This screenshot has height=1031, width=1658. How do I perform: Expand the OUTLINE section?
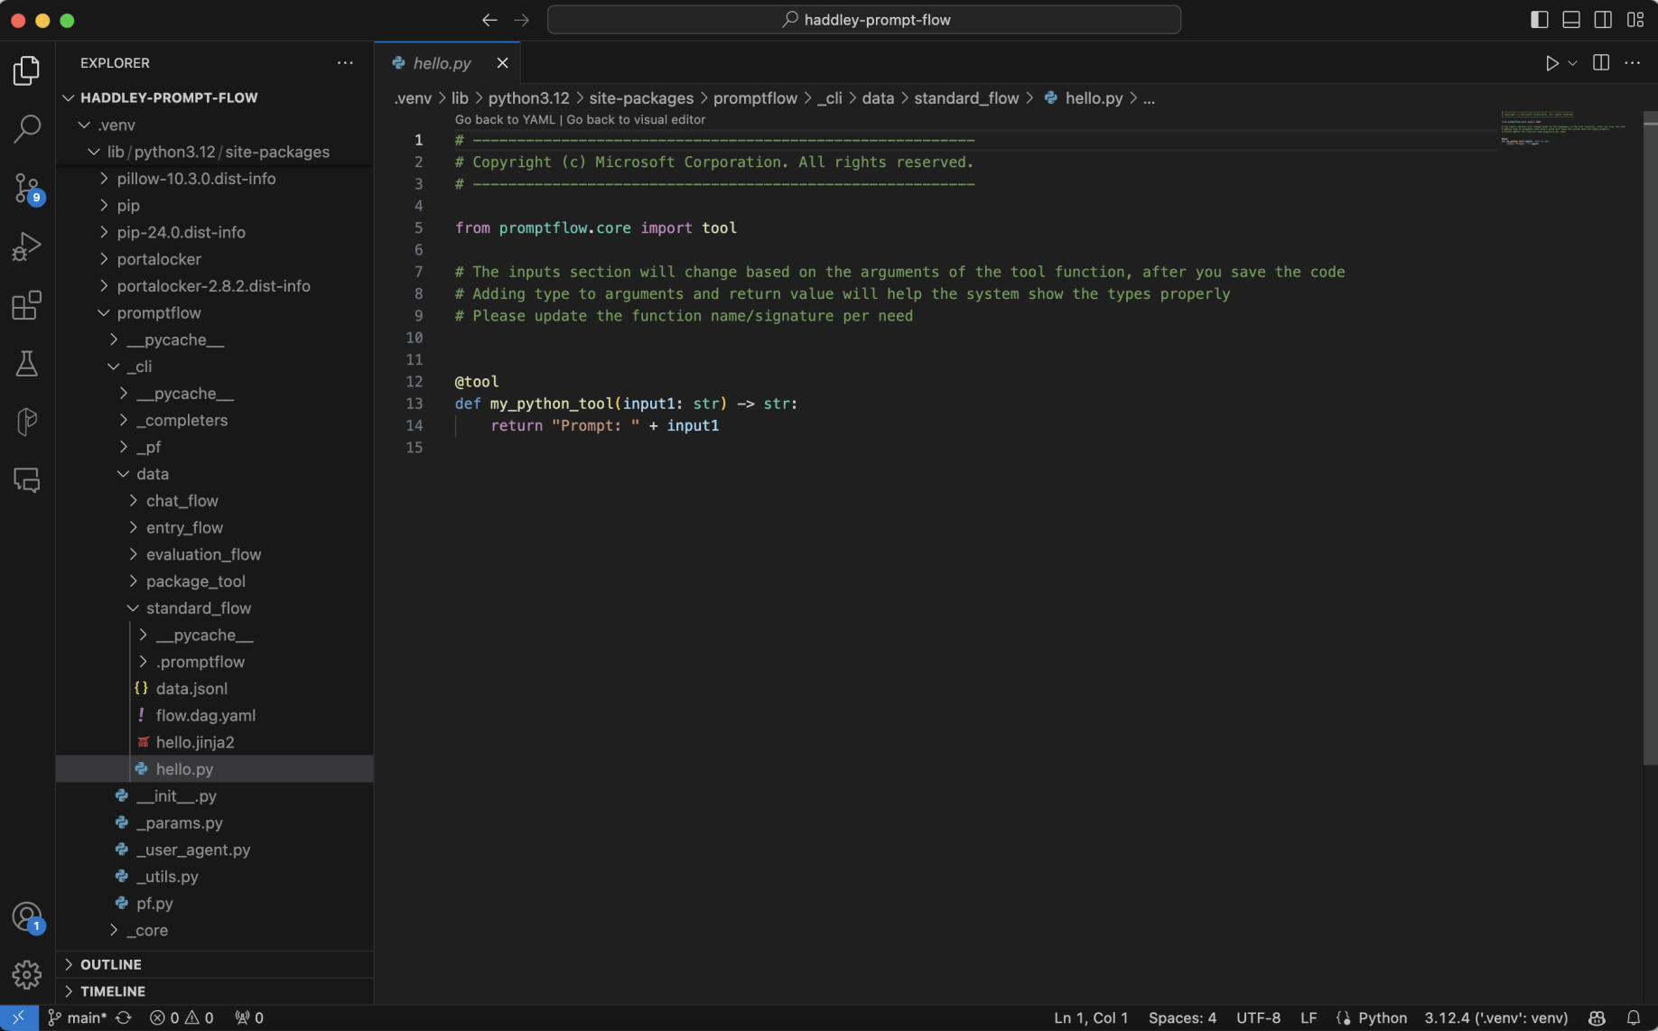[110, 964]
